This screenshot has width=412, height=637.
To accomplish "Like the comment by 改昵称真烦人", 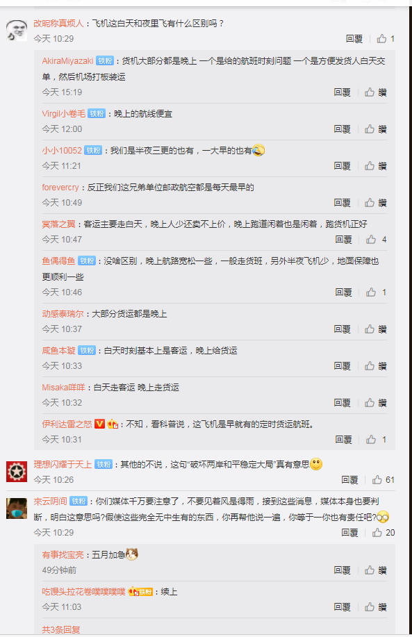I will tap(385, 39).
